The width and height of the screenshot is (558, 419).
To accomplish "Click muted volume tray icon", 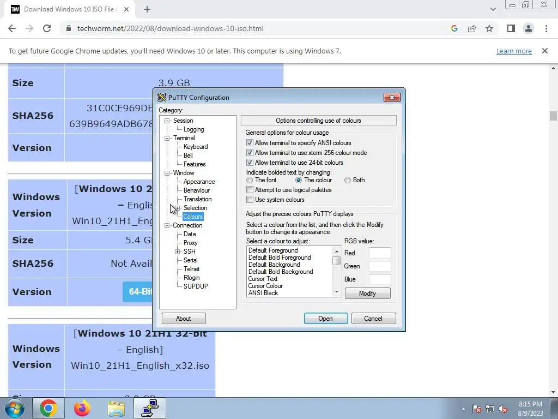I will coord(503,409).
